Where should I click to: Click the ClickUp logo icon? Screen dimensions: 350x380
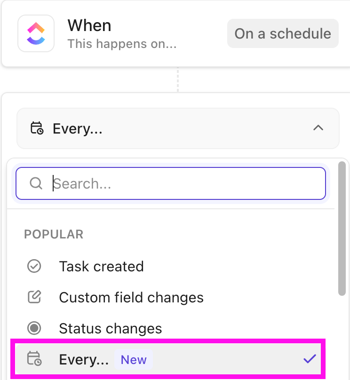click(x=36, y=33)
